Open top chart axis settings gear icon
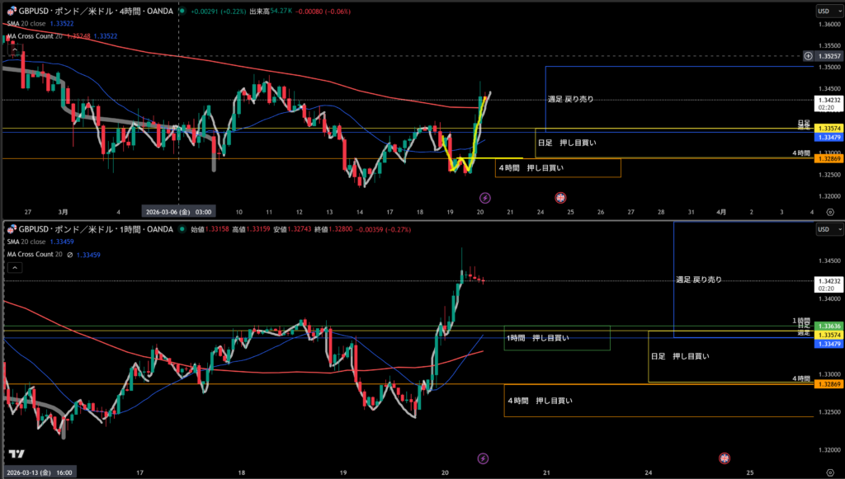 tap(829, 212)
